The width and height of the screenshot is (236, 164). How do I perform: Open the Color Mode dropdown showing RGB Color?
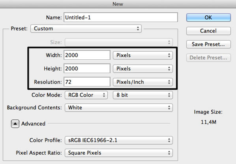(x=86, y=95)
